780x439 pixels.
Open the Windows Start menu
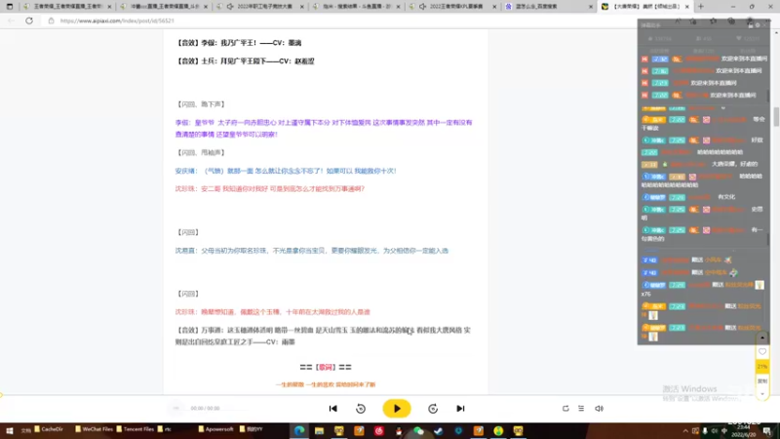(9, 430)
